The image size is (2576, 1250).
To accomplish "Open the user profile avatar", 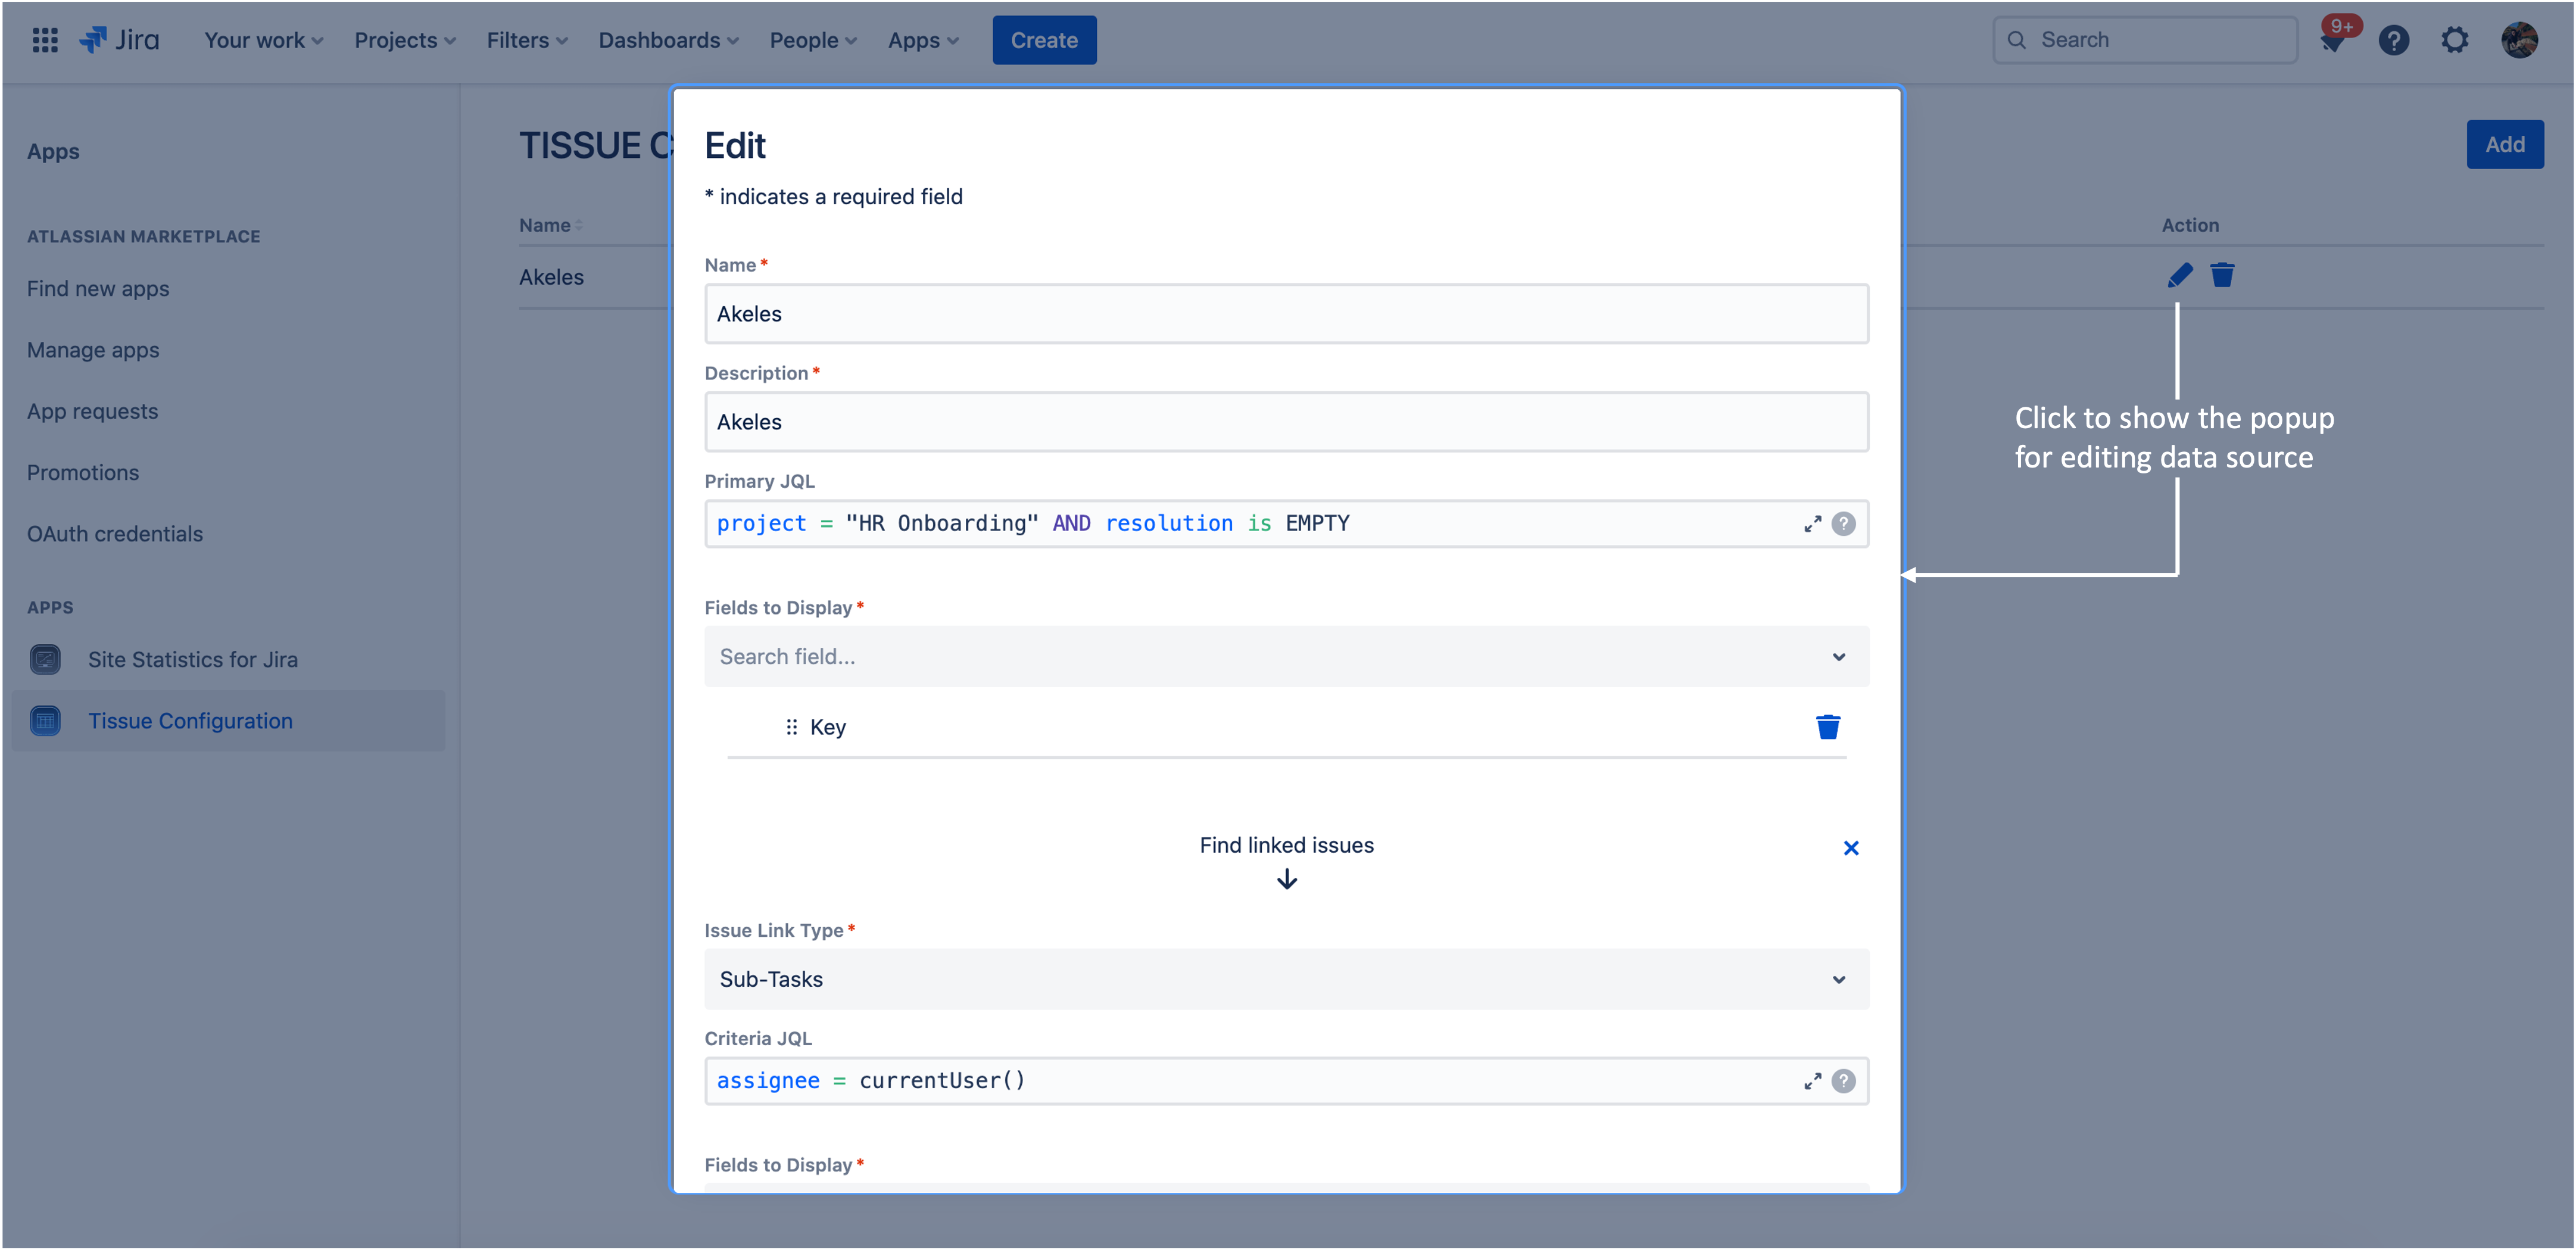I will coord(2520,40).
